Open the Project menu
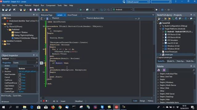Image resolution: width=197 pixels, height=110 pixels. (36, 5)
